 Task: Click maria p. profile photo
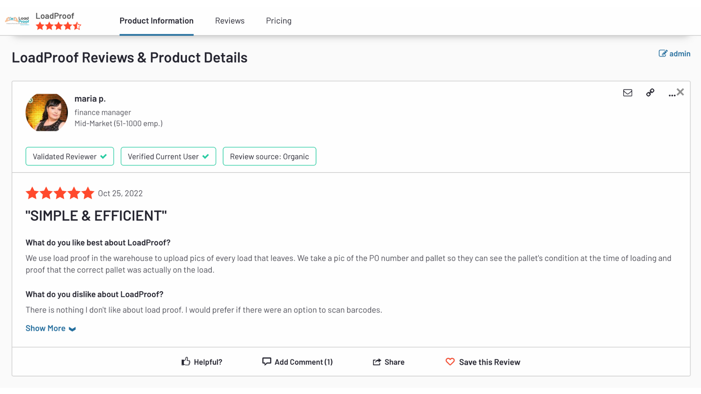(47, 112)
